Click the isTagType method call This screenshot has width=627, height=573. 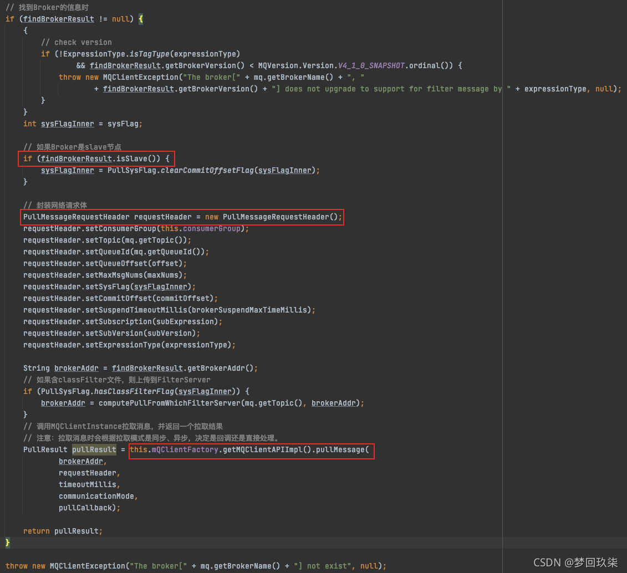[149, 54]
